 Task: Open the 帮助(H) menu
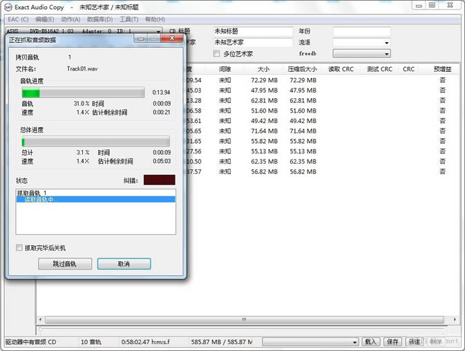tap(155, 19)
